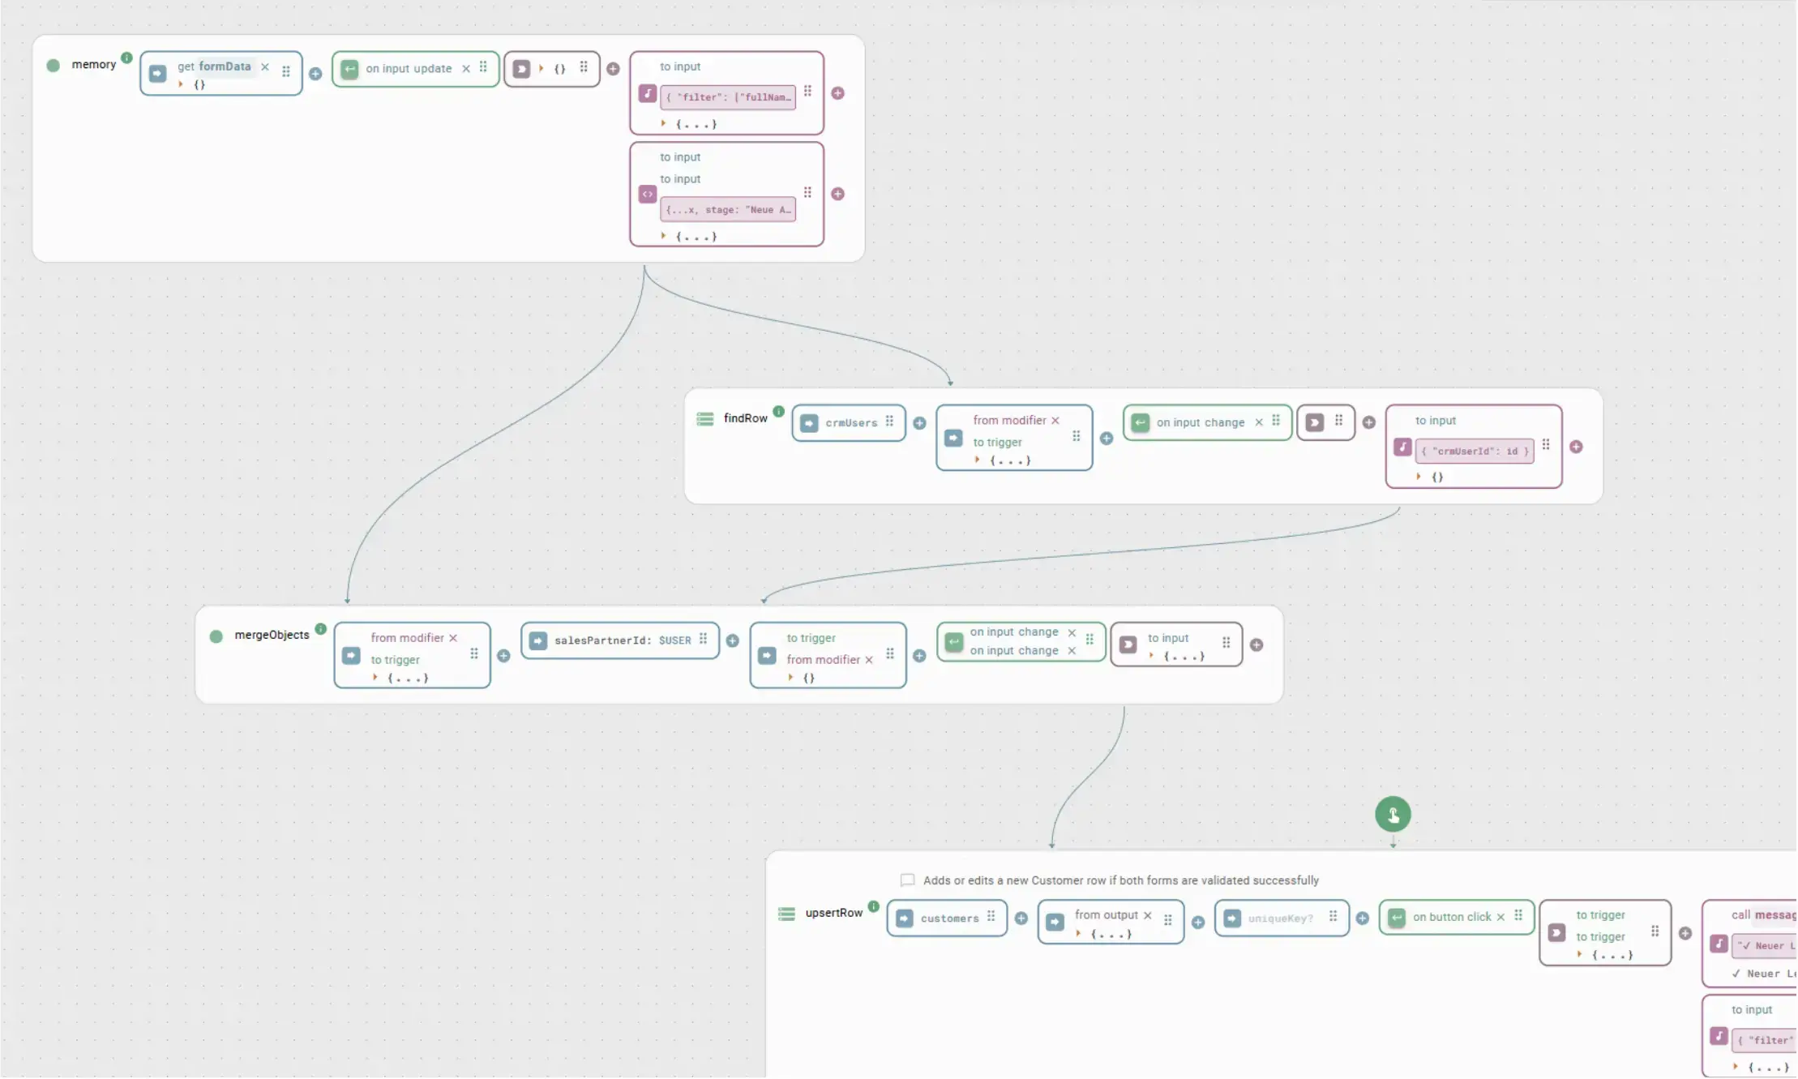Click the crmUserId function icon
This screenshot has width=1798, height=1079.
coord(1402,447)
